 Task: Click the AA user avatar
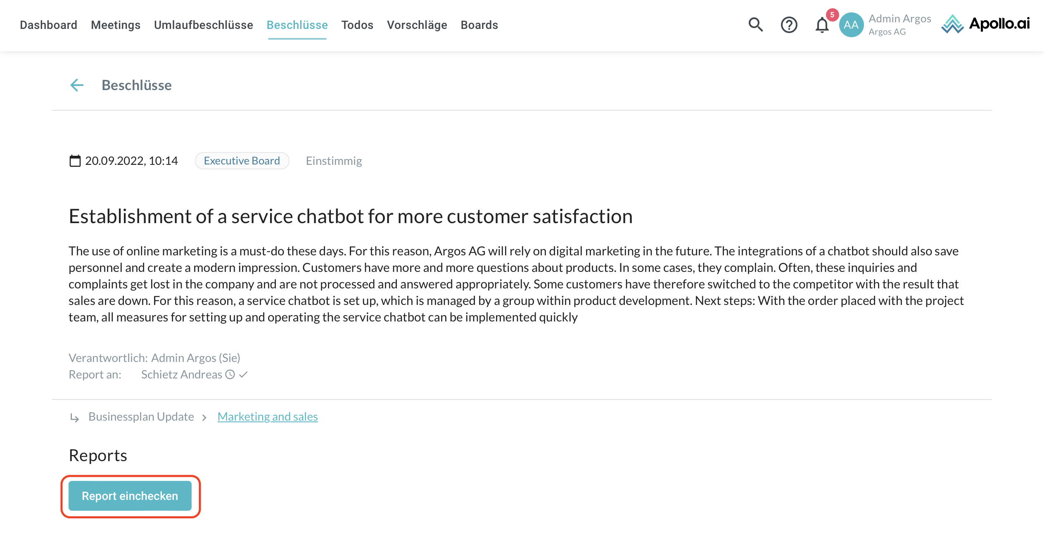tap(851, 25)
